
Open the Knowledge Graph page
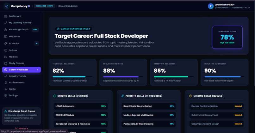[x=22, y=30]
